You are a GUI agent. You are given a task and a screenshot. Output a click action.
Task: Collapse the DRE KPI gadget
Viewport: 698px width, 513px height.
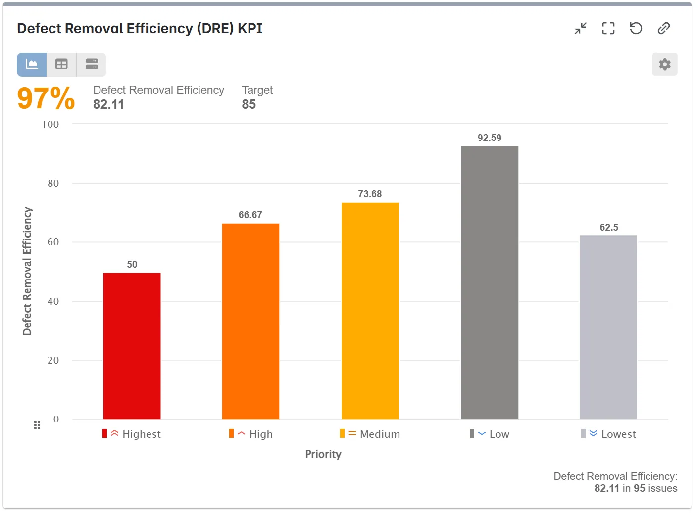(x=581, y=28)
